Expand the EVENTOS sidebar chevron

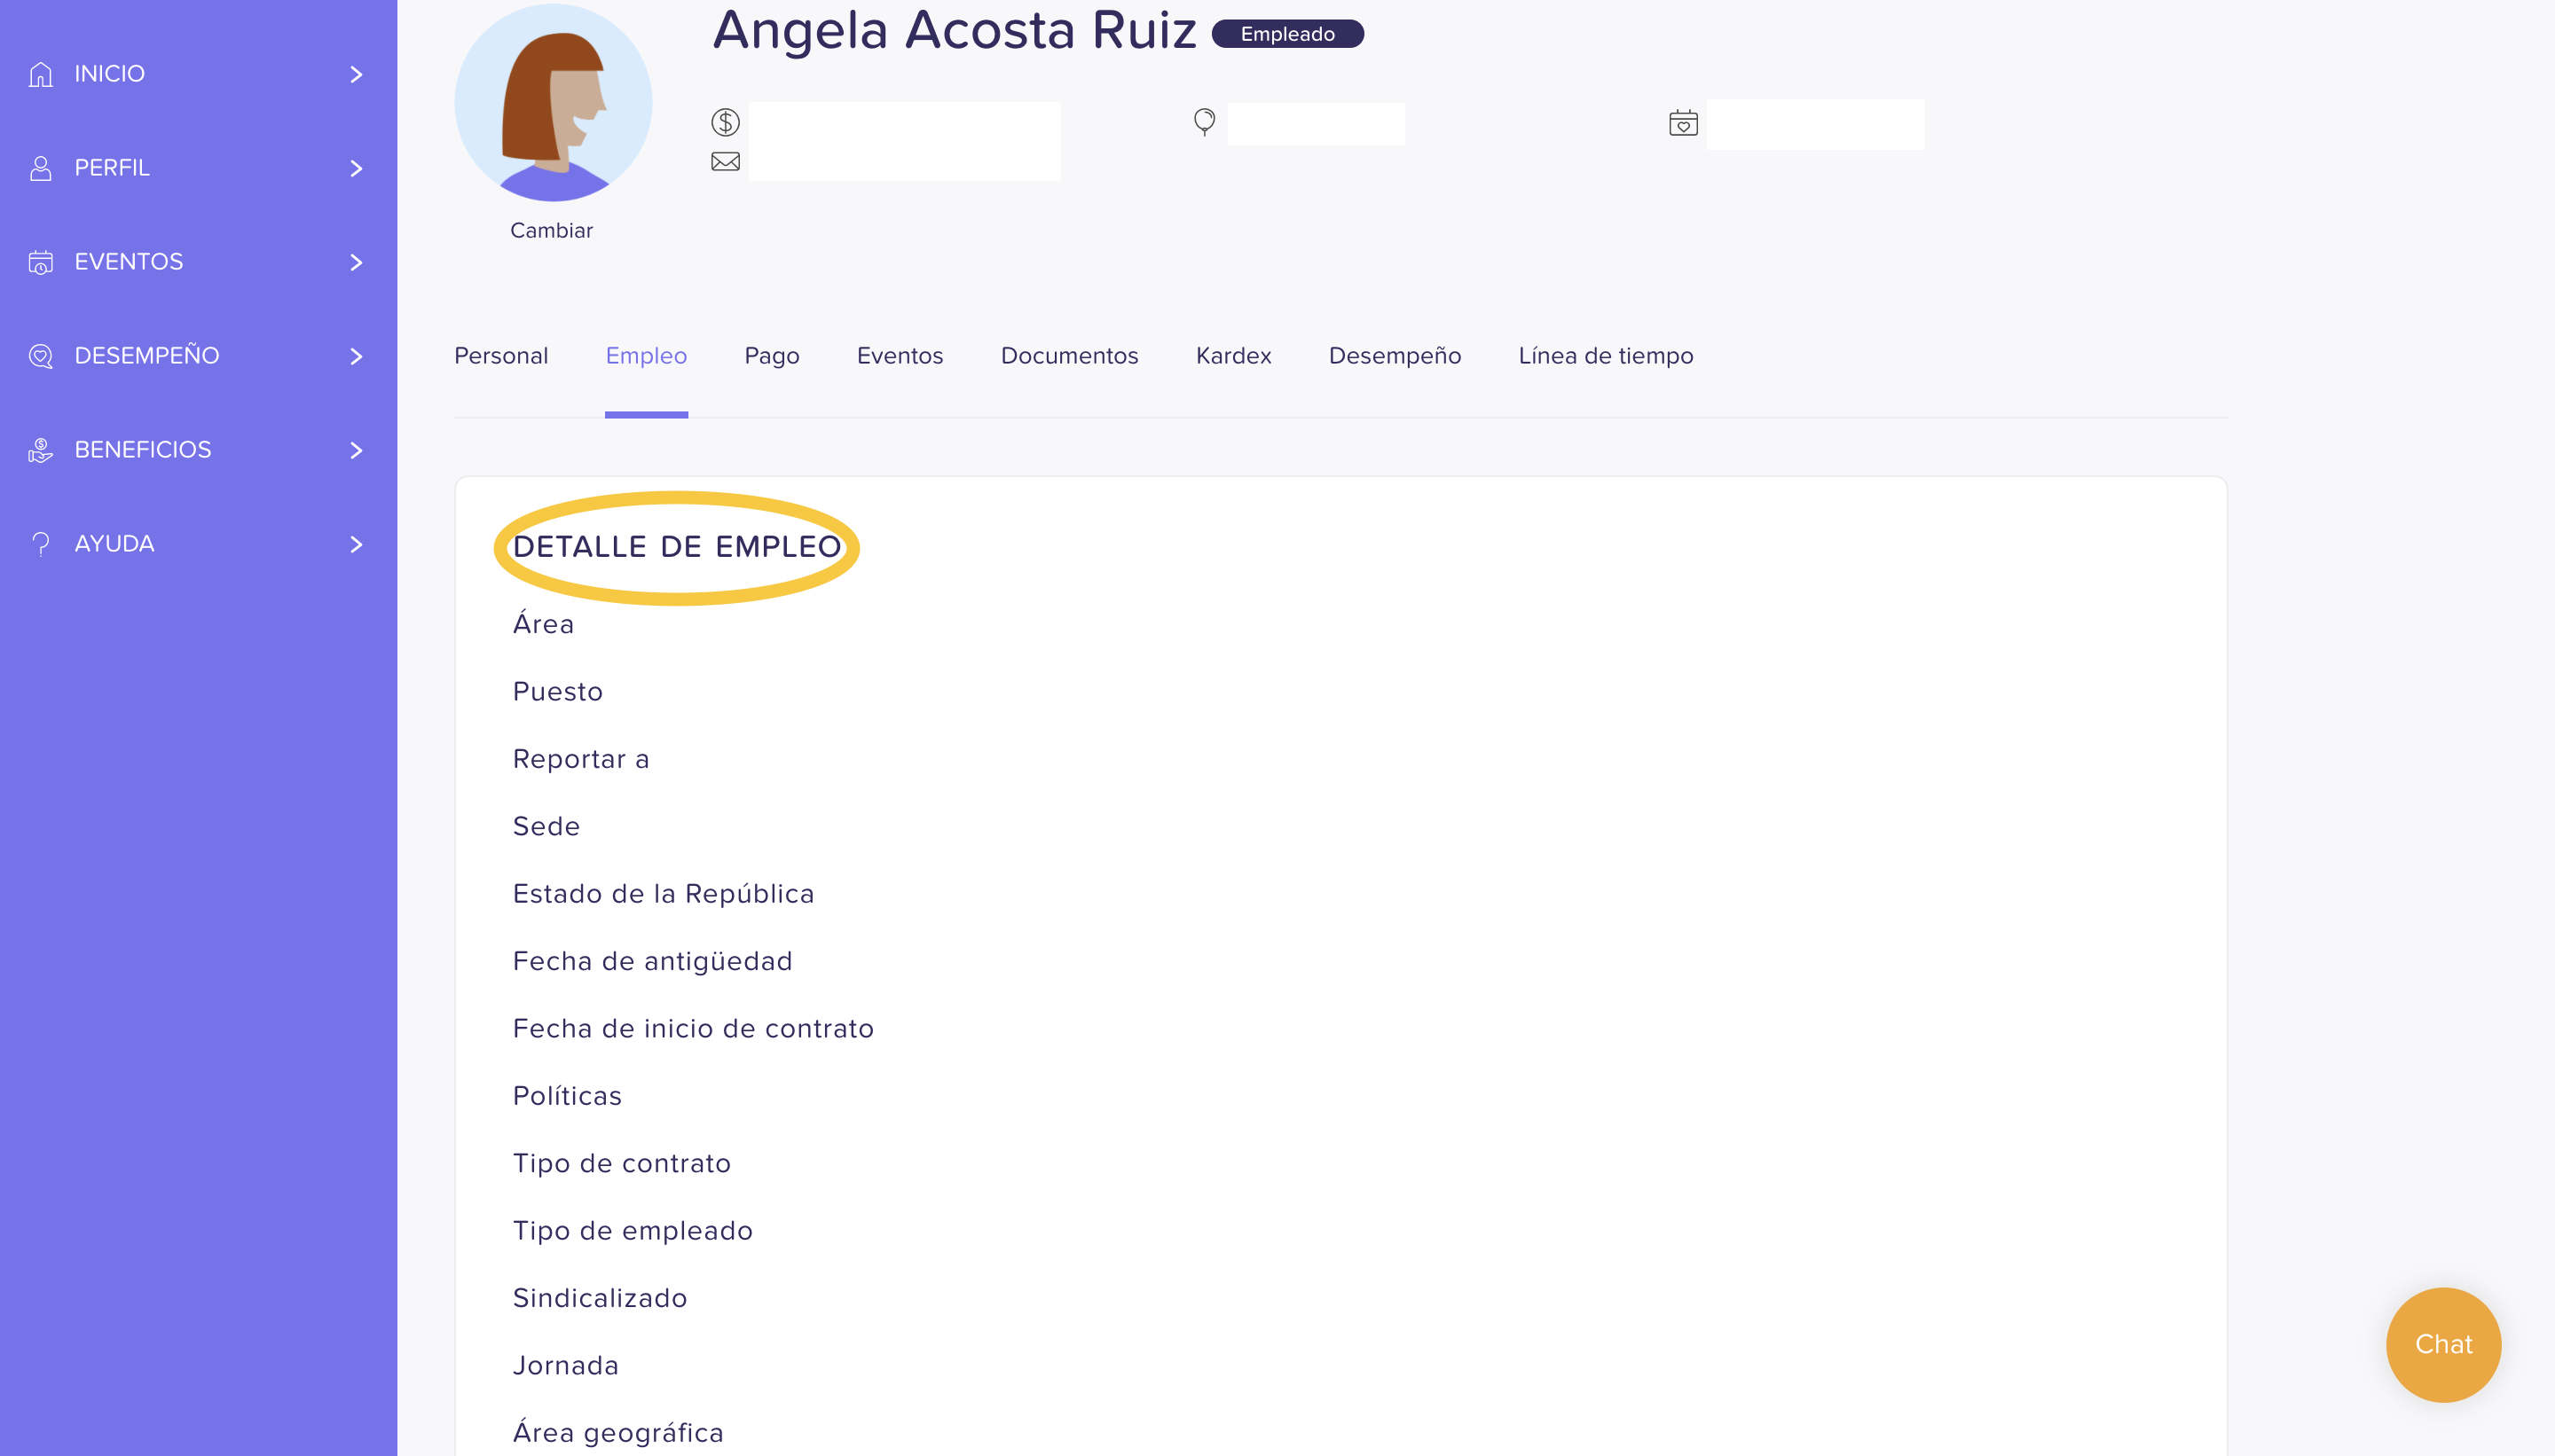[x=356, y=262]
